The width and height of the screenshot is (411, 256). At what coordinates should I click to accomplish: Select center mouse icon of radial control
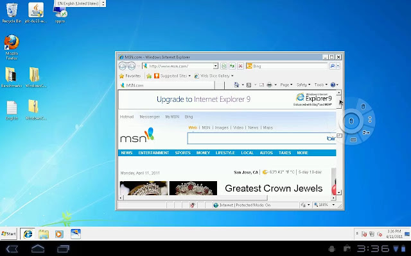pos(351,121)
